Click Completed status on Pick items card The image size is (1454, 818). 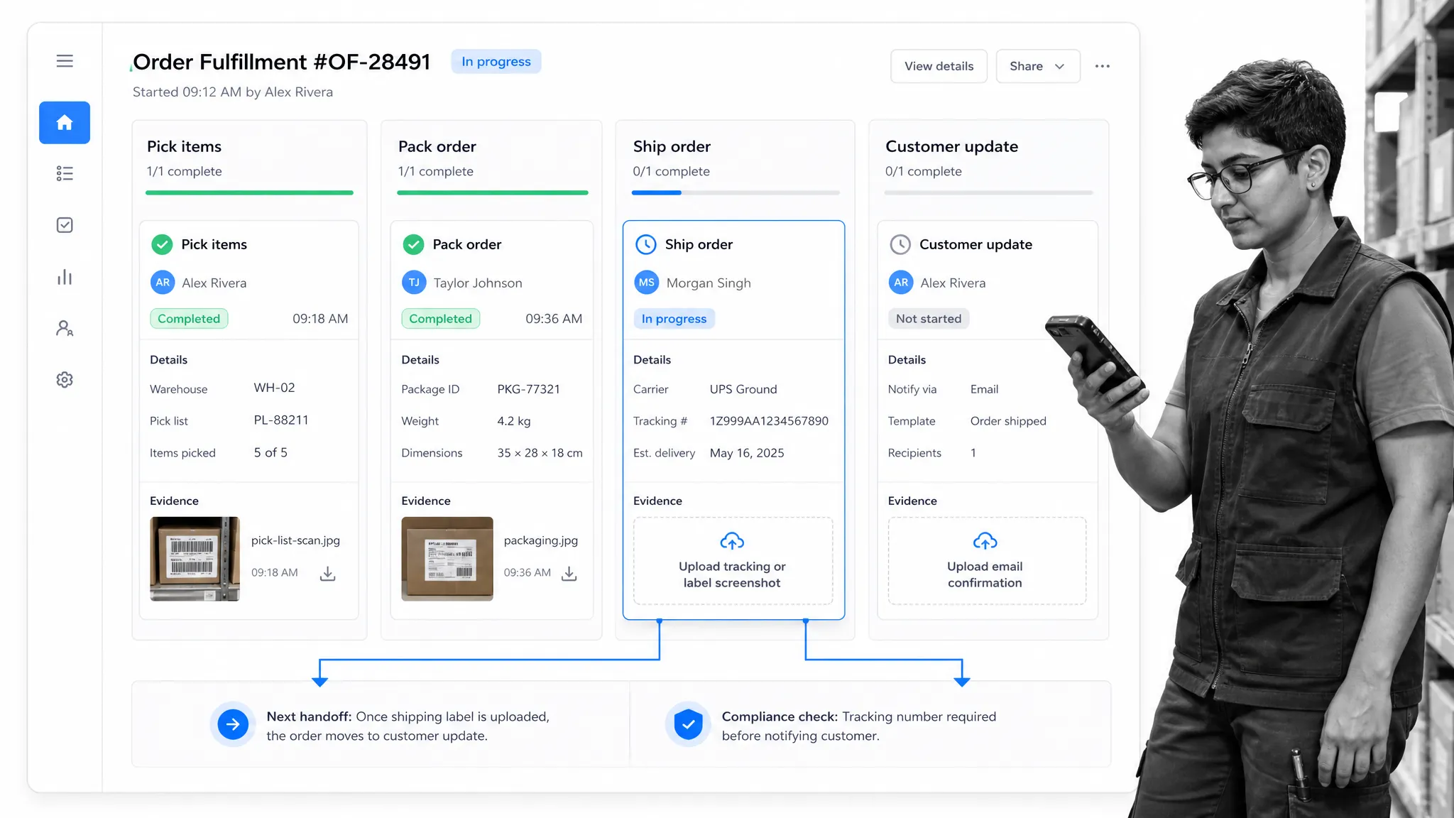pos(189,319)
